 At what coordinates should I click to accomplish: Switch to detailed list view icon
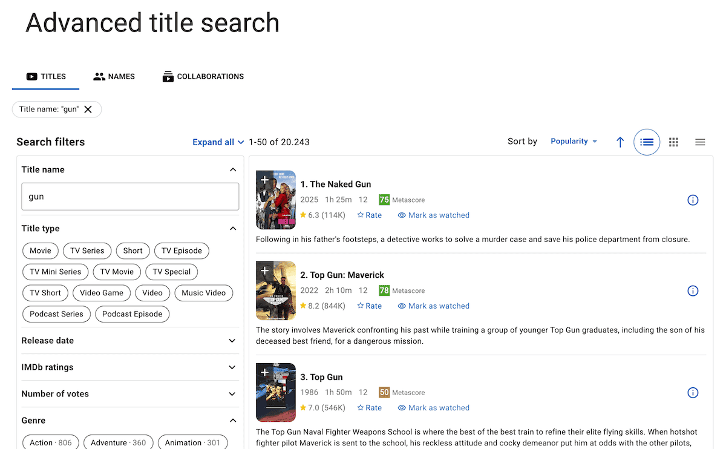pos(647,142)
